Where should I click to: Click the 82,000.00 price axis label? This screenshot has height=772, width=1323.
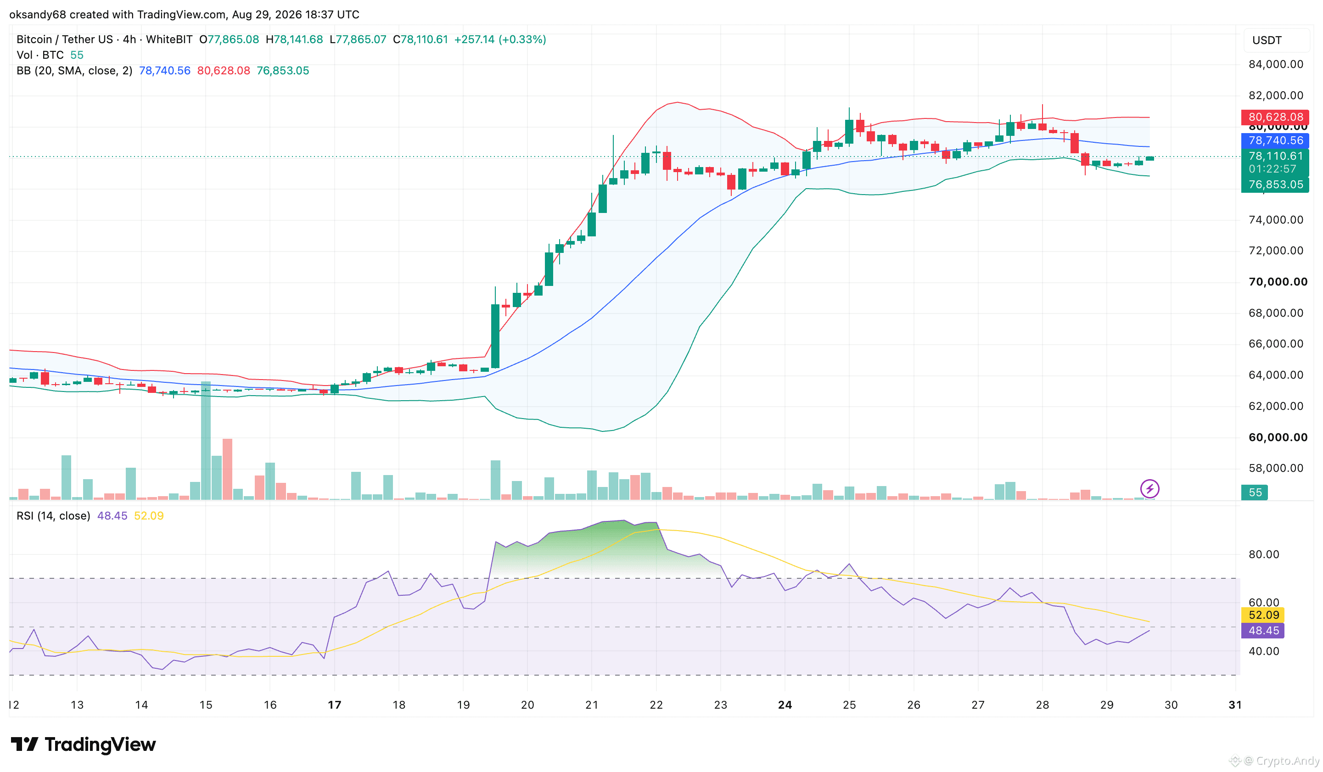(1276, 95)
